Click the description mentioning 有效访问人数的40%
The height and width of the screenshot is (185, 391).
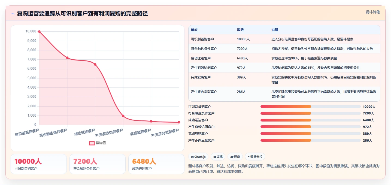pos(324,80)
